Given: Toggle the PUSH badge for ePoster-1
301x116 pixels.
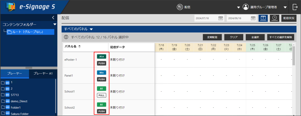Looking at the screenshot, I should pyautogui.click(x=101, y=63).
